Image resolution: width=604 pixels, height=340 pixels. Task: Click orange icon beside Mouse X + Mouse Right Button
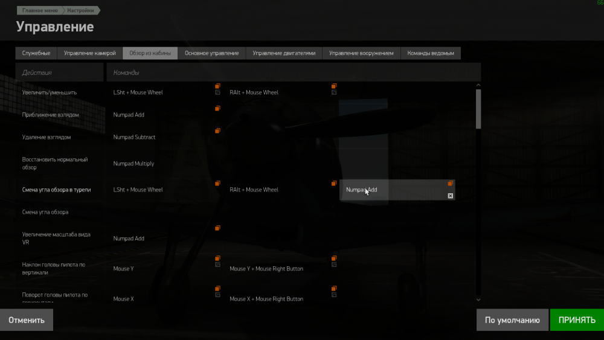pos(334,289)
